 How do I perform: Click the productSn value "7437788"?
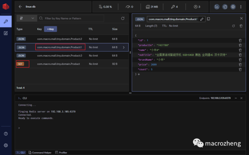click(163, 45)
